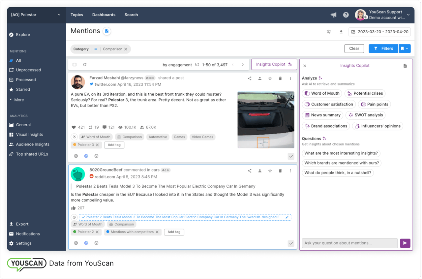This screenshot has height=279, width=422.
Task: Check the select-all mentions checkbox
Action: coord(75,65)
